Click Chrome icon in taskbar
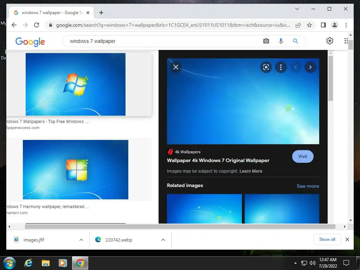The height and width of the screenshot is (270, 360). (80, 263)
